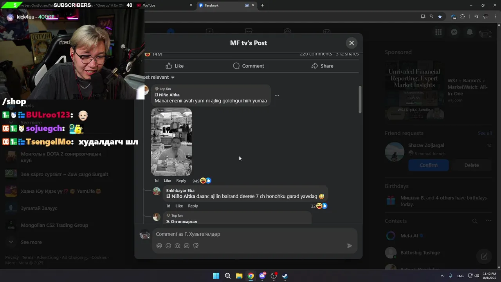Open Facebook notifications bell
The height and width of the screenshot is (282, 501).
[x=470, y=33]
